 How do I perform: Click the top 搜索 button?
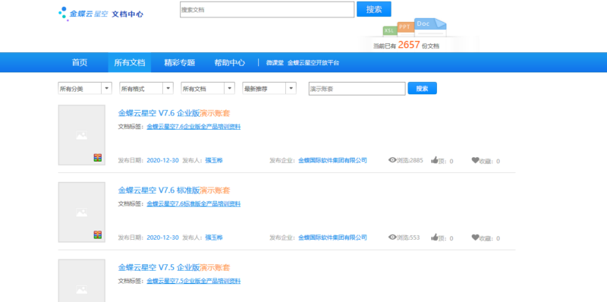tap(374, 9)
